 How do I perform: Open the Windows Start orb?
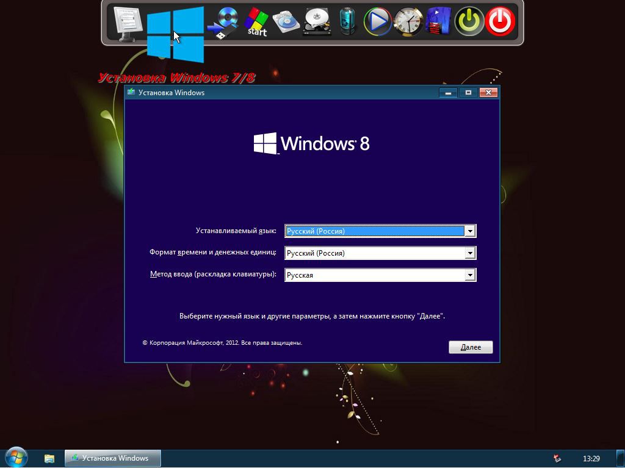click(x=16, y=457)
